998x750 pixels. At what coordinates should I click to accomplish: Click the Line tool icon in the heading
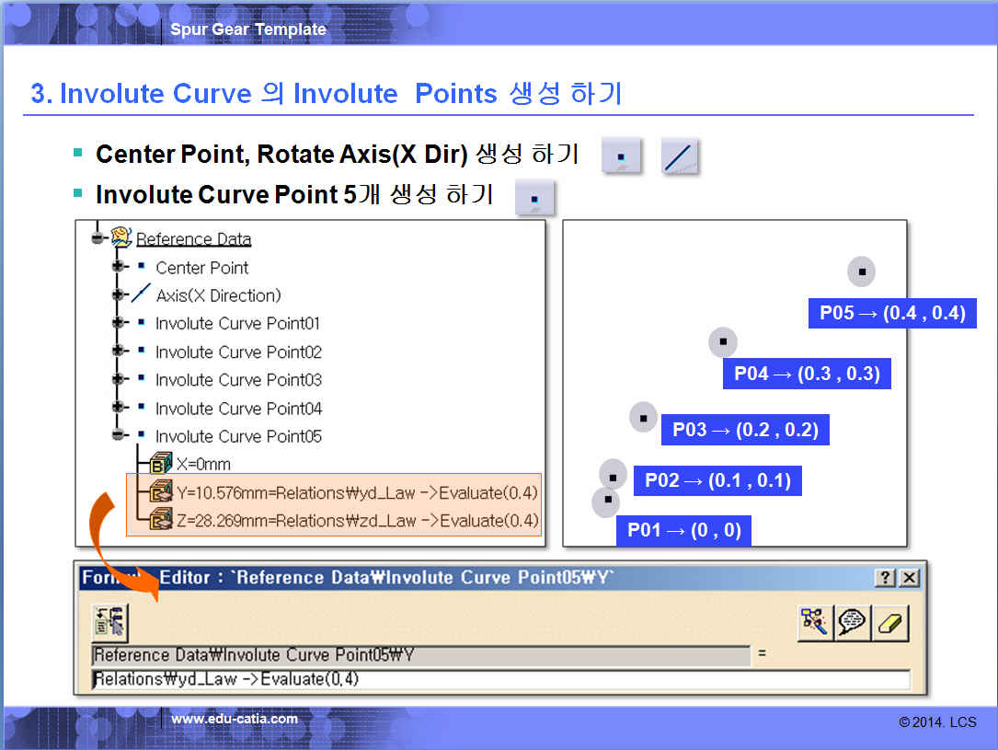tap(680, 156)
